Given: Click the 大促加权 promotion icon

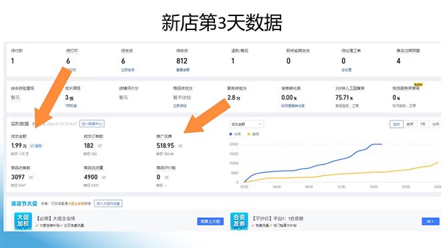Looking at the screenshot, I should 23,221.
